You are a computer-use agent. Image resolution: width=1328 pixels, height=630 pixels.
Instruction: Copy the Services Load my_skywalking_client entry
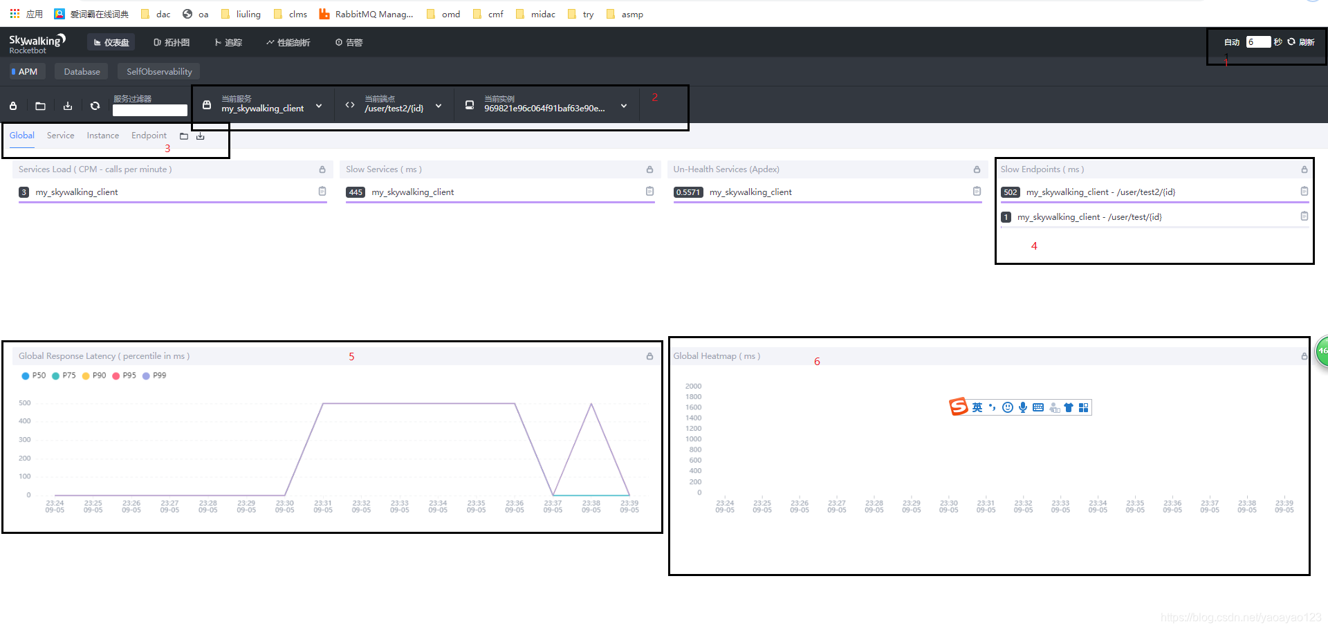(x=322, y=191)
